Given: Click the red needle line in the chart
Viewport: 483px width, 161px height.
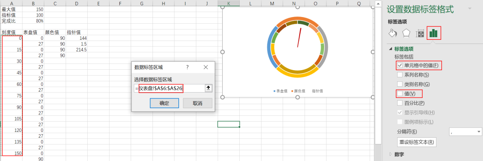Looking at the screenshot, I should [x=299, y=38].
